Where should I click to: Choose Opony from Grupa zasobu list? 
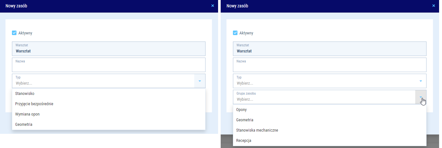point(241,110)
